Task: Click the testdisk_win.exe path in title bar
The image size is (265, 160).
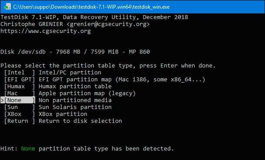Action: coord(91,7)
